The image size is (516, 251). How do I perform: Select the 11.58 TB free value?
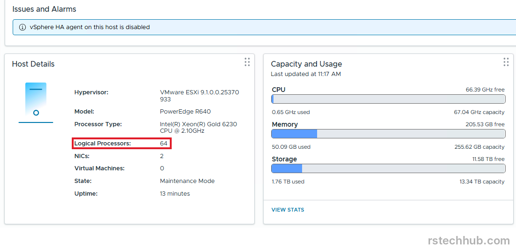[x=488, y=159]
